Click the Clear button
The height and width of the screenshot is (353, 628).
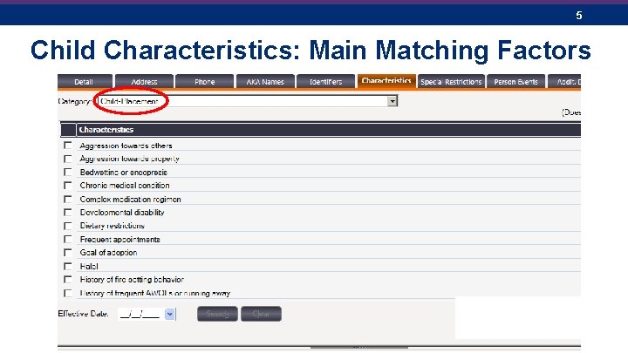(261, 314)
